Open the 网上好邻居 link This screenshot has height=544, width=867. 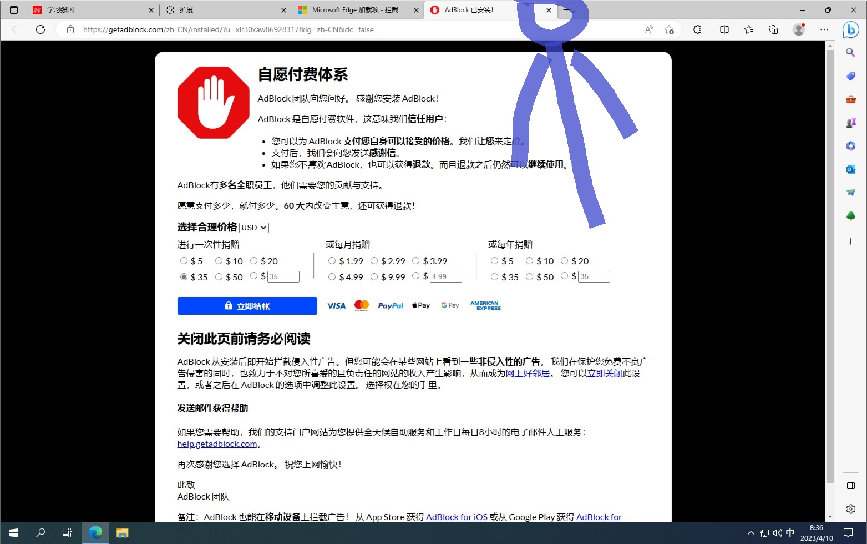point(528,373)
